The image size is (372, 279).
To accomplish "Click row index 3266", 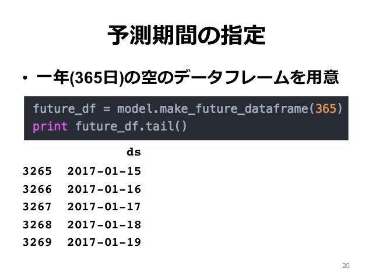I will click(x=37, y=189).
